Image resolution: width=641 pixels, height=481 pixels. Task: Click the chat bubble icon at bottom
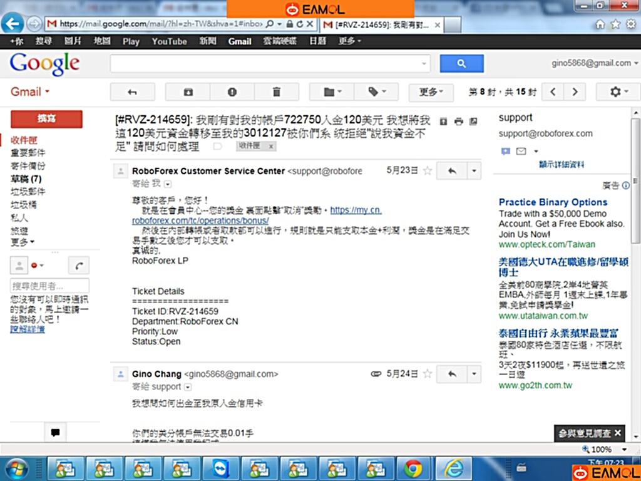55,432
